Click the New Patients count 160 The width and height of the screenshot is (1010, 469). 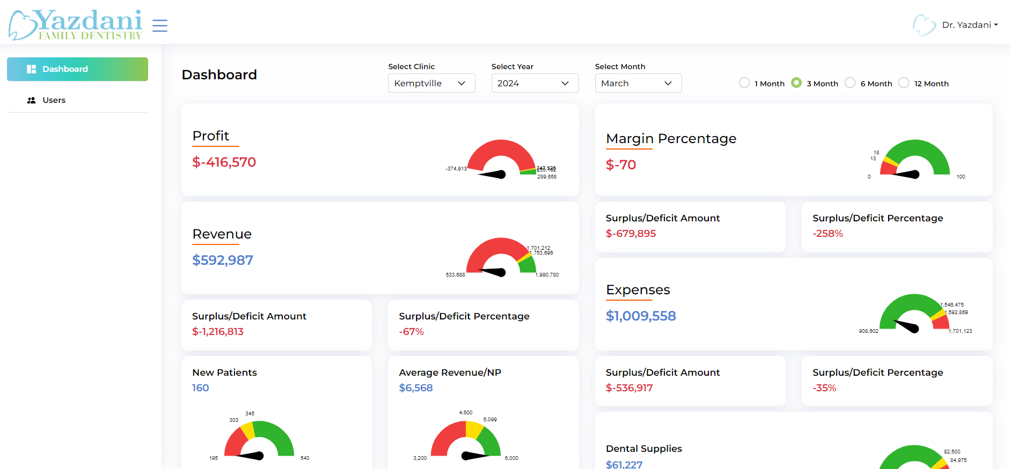coord(201,388)
